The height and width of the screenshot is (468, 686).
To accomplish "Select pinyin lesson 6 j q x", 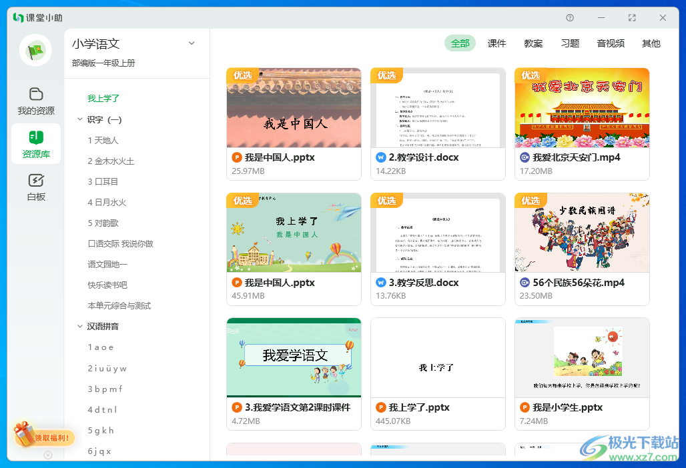I will [x=99, y=451].
